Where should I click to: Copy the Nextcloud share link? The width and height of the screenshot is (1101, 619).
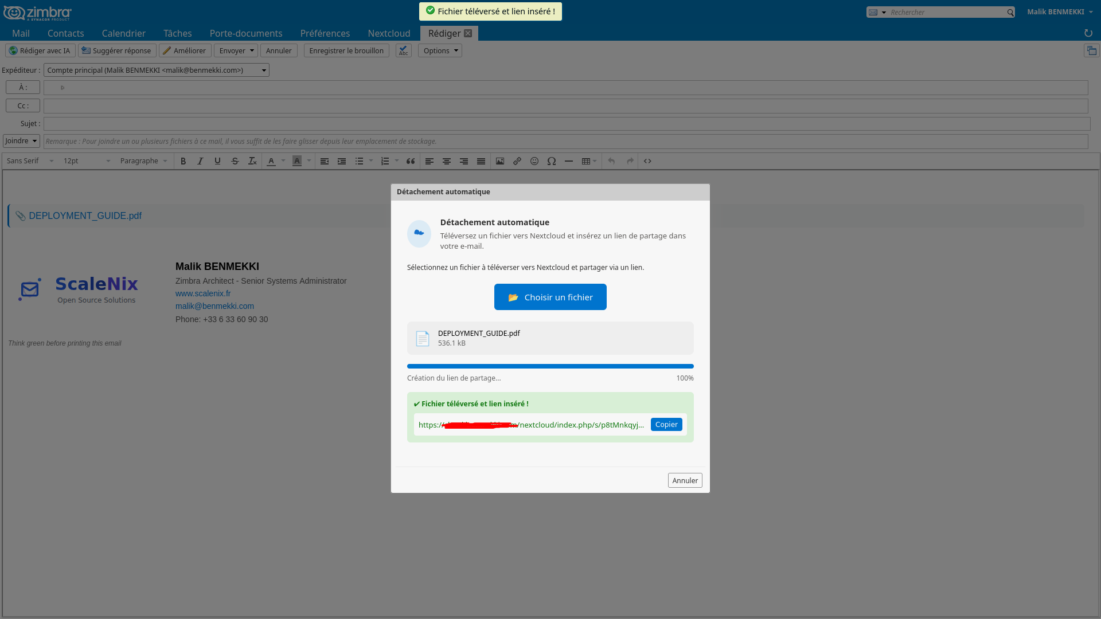pyautogui.click(x=666, y=424)
